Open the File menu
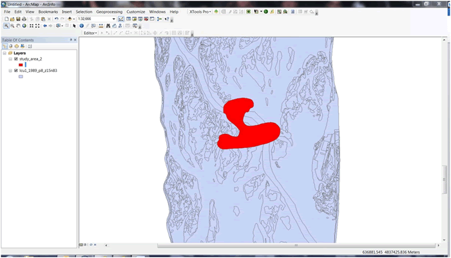 tap(7, 12)
